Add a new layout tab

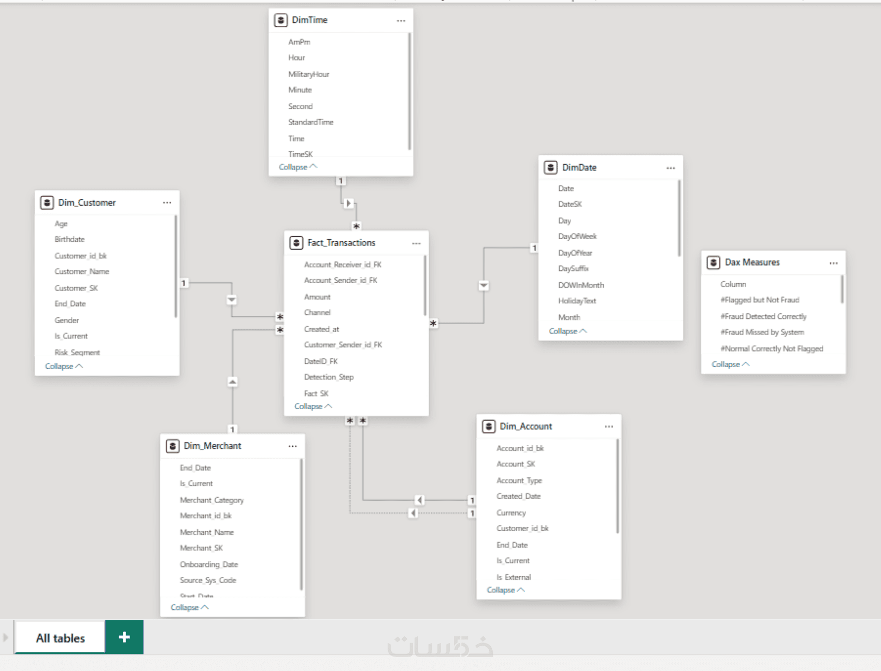[124, 637]
